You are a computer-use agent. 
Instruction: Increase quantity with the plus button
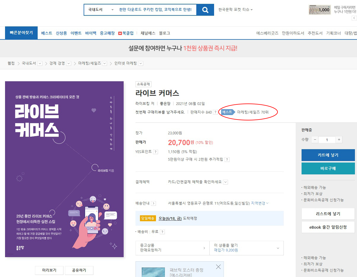(339, 140)
